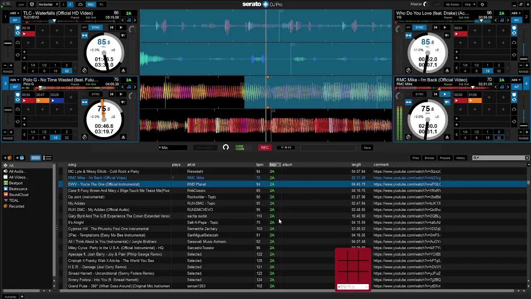Viewport: 531px width, 299px height.
Task: Click the headphone cue icon in top toolbar
Action: click(80, 4)
